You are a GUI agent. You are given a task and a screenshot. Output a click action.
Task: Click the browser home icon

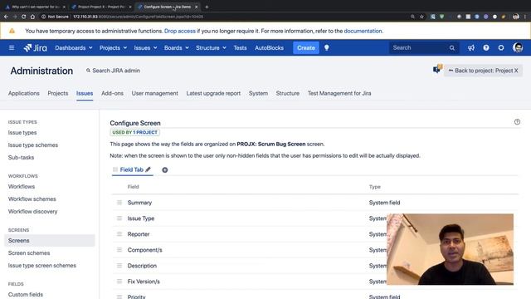click(x=32, y=17)
